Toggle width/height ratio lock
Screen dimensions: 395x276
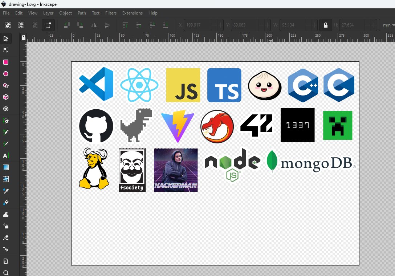pyautogui.click(x=325, y=25)
